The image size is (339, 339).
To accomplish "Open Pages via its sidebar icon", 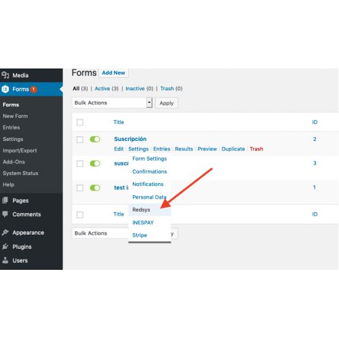I will pyautogui.click(x=5, y=200).
